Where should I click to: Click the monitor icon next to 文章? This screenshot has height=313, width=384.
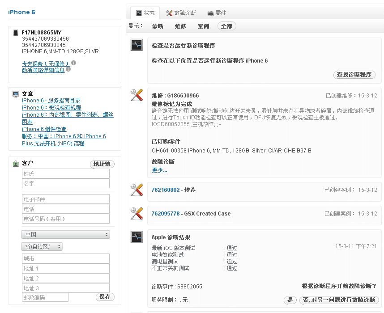pyautogui.click(x=16, y=94)
